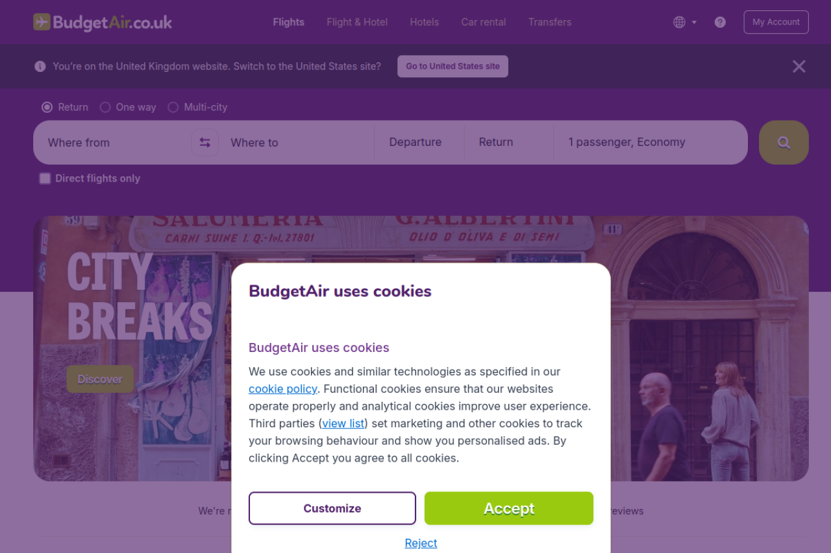The height and width of the screenshot is (553, 831).
Task: Open the language globe selector
Action: 684,22
